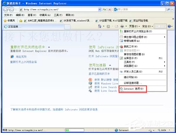Collapse the 重新打开已关闭选项卡 section
The width and height of the screenshot is (176, 133).
[x=49, y=47]
